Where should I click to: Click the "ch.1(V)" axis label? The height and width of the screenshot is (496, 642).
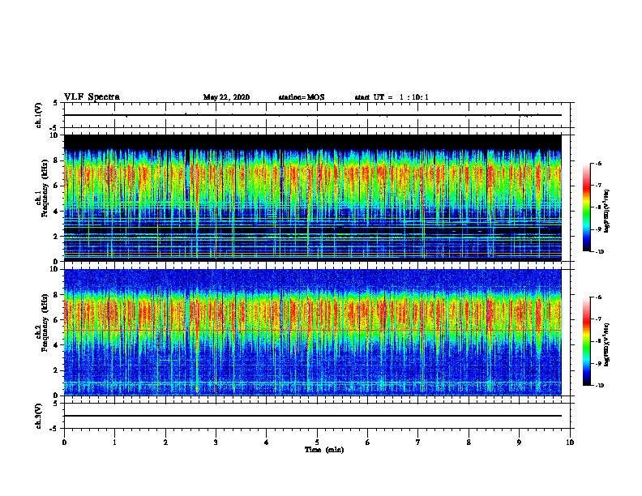click(39, 115)
